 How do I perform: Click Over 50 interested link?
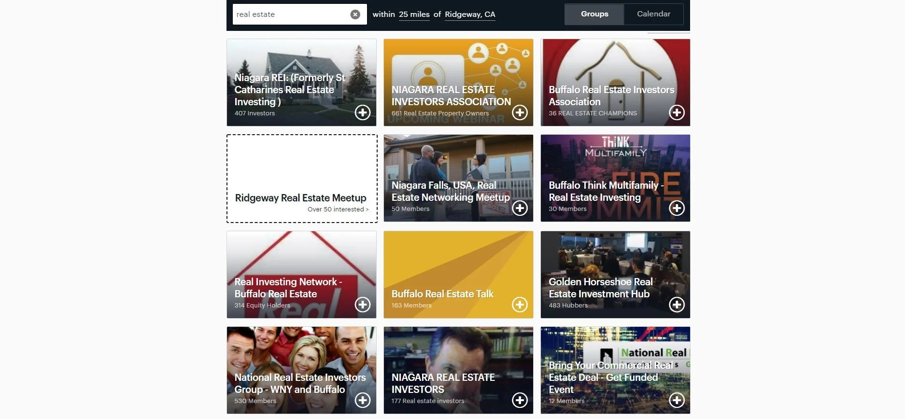338,209
